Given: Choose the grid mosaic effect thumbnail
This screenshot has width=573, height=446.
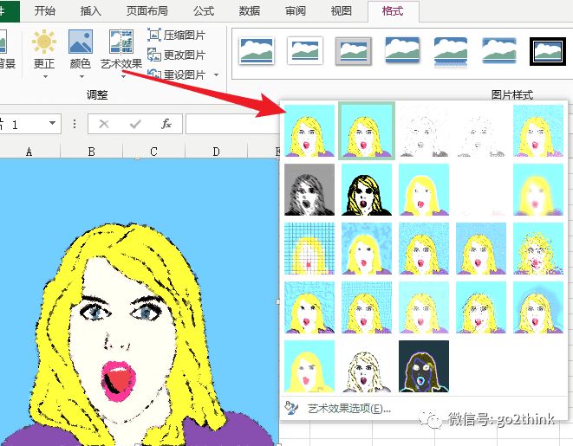Looking at the screenshot, I should point(309,249).
